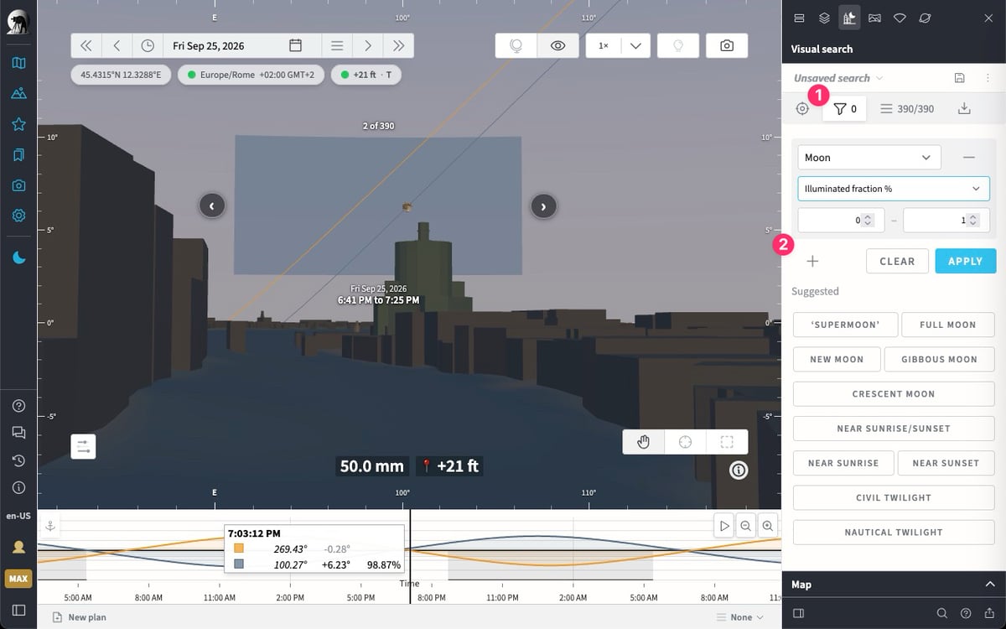The width and height of the screenshot is (1006, 629).
Task: Show previous search result
Action: 212,205
